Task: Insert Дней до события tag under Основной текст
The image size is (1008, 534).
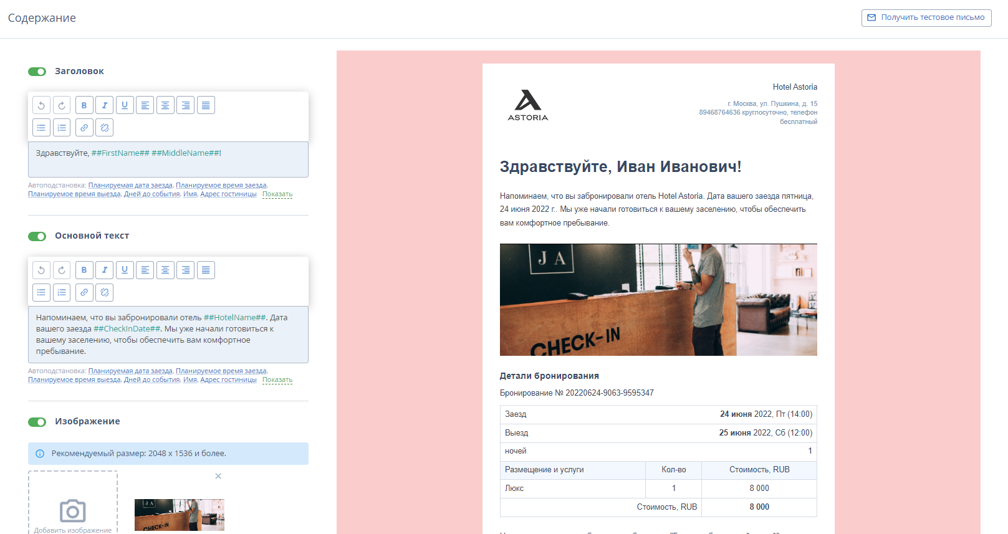Action: 152,380
